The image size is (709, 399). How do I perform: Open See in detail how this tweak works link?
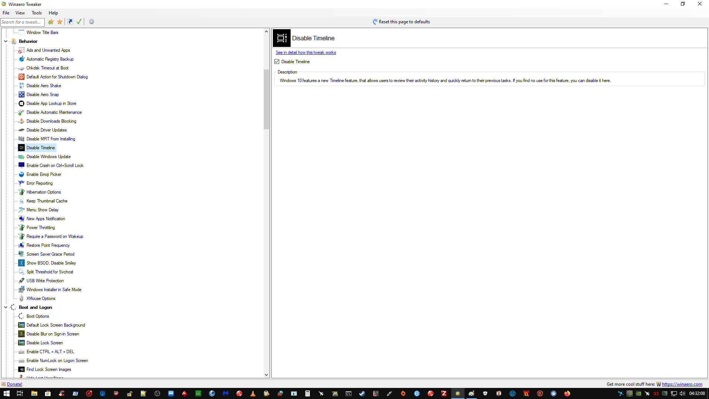(x=305, y=52)
